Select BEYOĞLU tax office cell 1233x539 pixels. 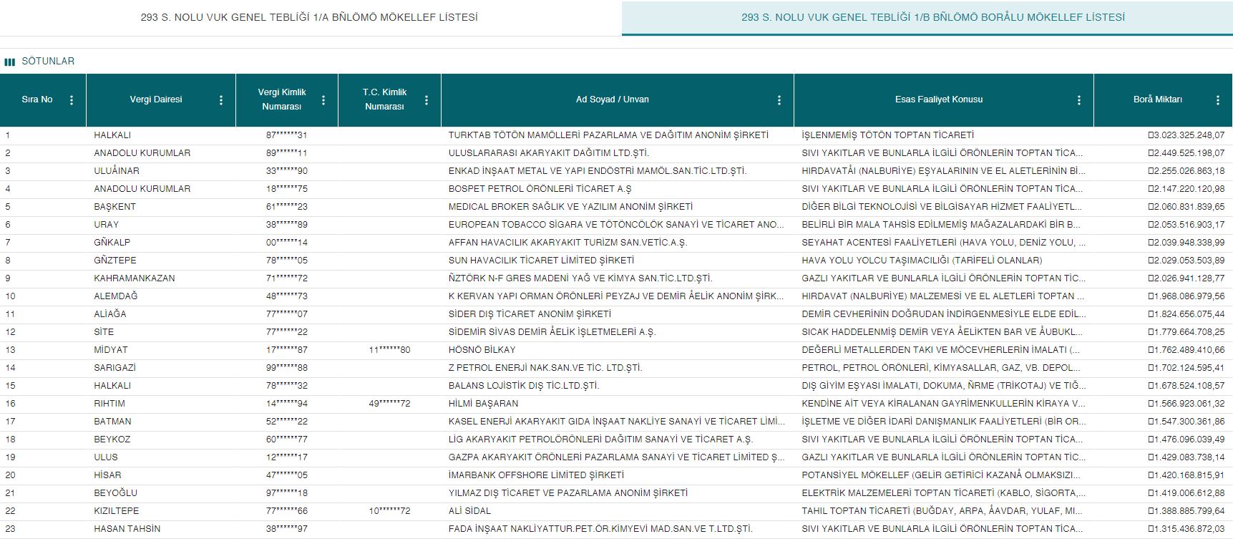click(x=115, y=493)
